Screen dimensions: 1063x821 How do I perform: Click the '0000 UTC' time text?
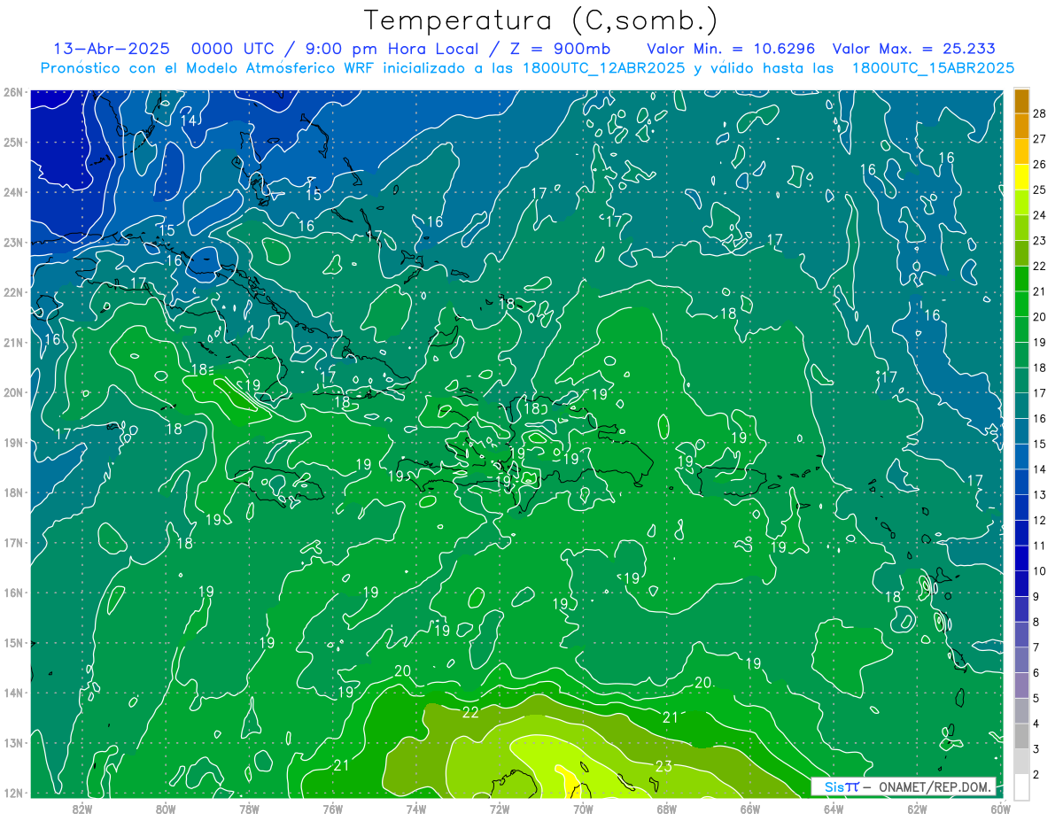coord(233,49)
